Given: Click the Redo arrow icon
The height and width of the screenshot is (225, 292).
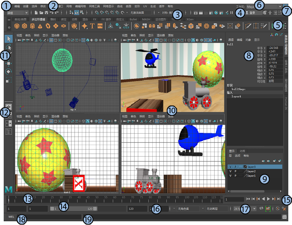Looking at the screenshot, I should point(57,13).
